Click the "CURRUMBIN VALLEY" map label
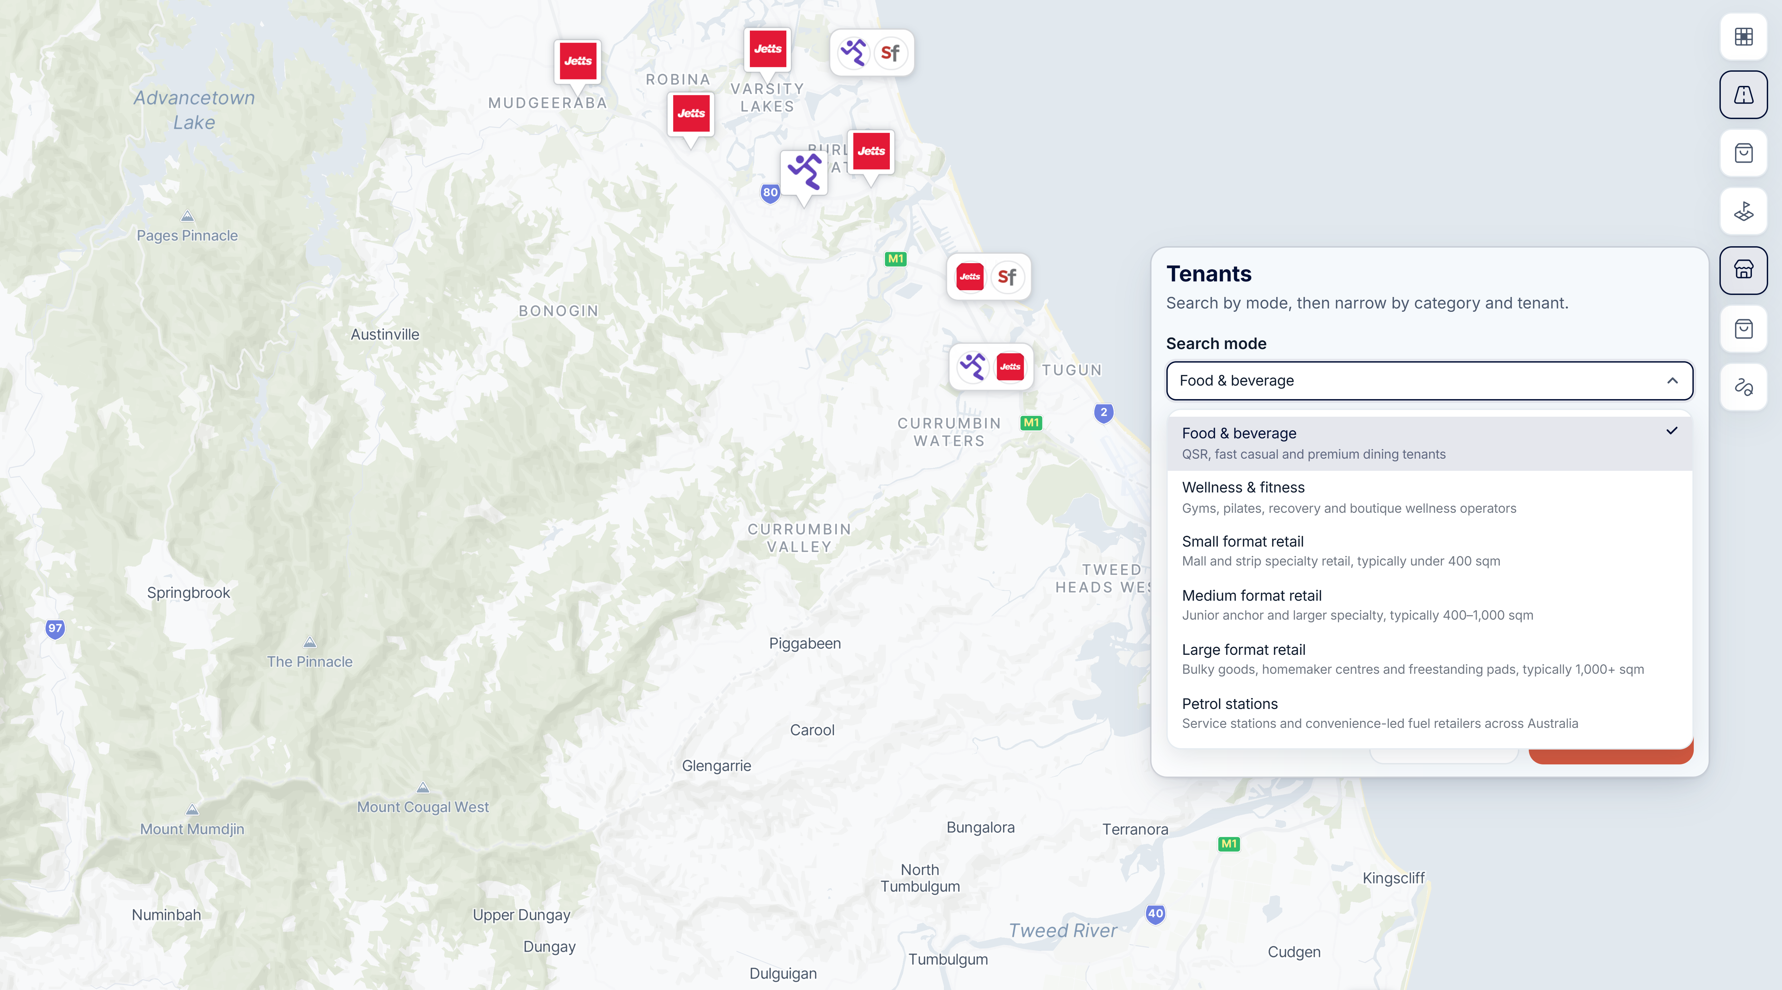This screenshot has height=990, width=1782. [x=799, y=538]
